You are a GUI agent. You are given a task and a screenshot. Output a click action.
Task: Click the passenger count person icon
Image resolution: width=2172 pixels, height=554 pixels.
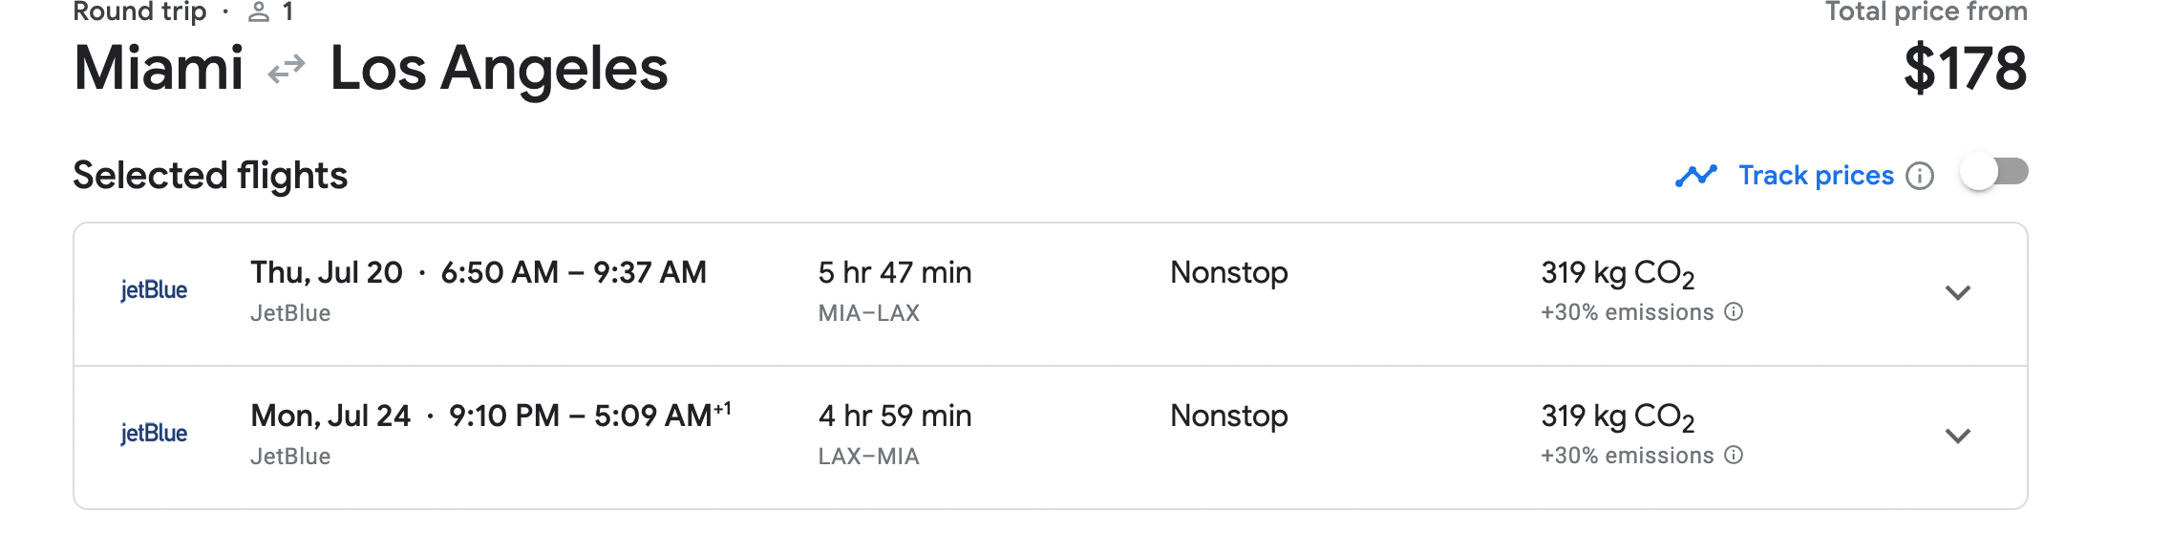tap(259, 12)
